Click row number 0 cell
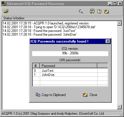This screenshot has height=117, width=124. tap(36, 71)
